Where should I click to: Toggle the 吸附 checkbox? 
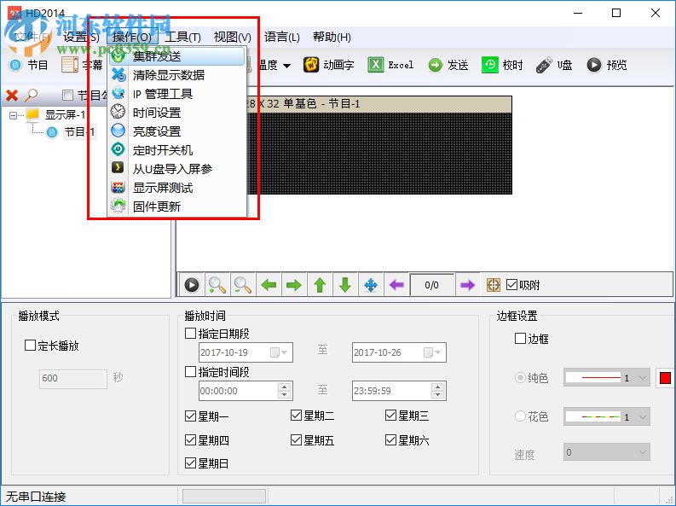(511, 285)
